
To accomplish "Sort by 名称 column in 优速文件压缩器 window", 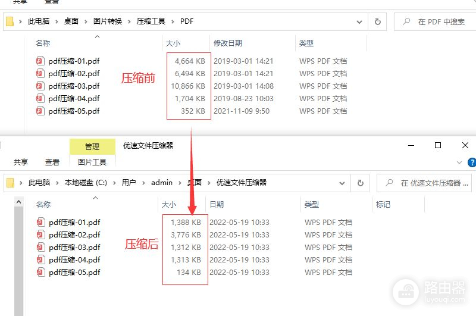I will pos(43,204).
